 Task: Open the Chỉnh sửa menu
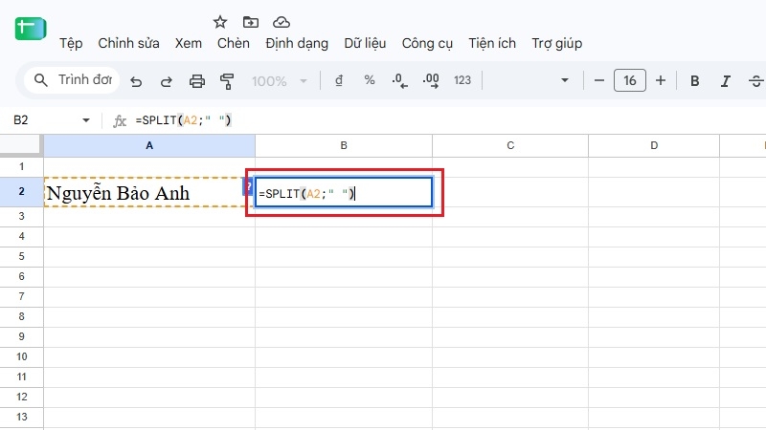click(x=128, y=43)
